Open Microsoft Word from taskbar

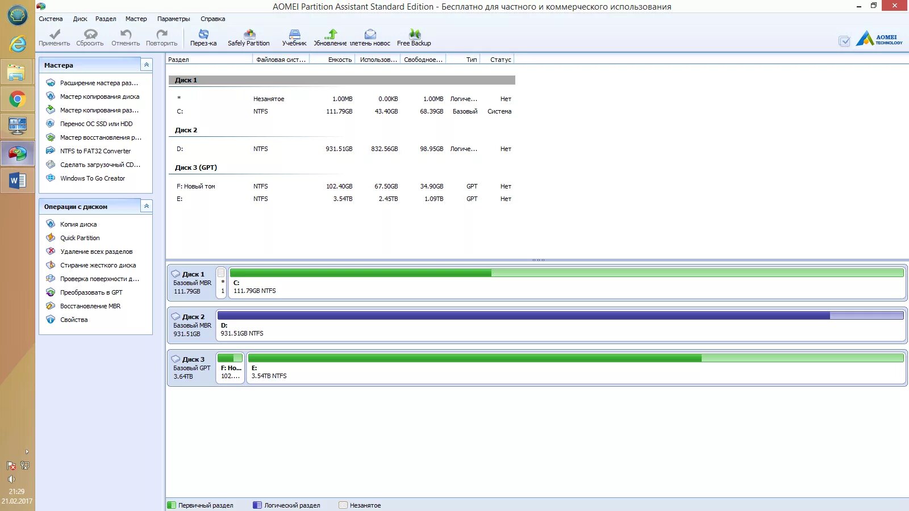[x=18, y=181]
